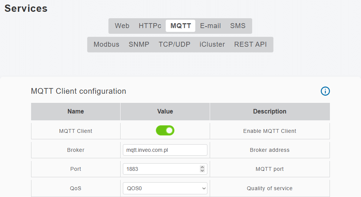
Task: Open the REST API tab
Action: coord(250,44)
